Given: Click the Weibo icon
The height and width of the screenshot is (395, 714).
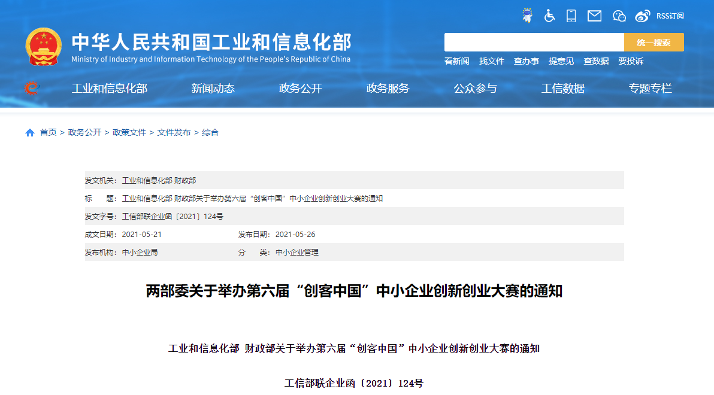Looking at the screenshot, I should [643, 16].
